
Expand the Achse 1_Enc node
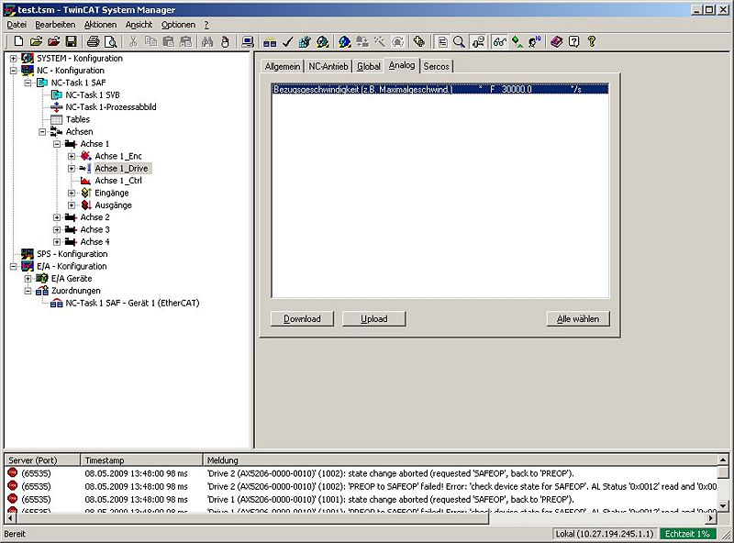click(72, 156)
